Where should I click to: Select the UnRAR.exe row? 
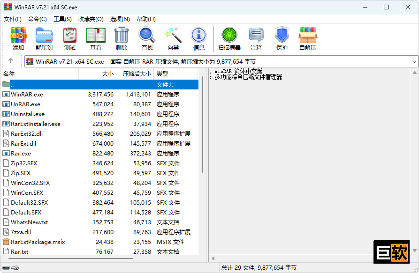tap(100, 104)
